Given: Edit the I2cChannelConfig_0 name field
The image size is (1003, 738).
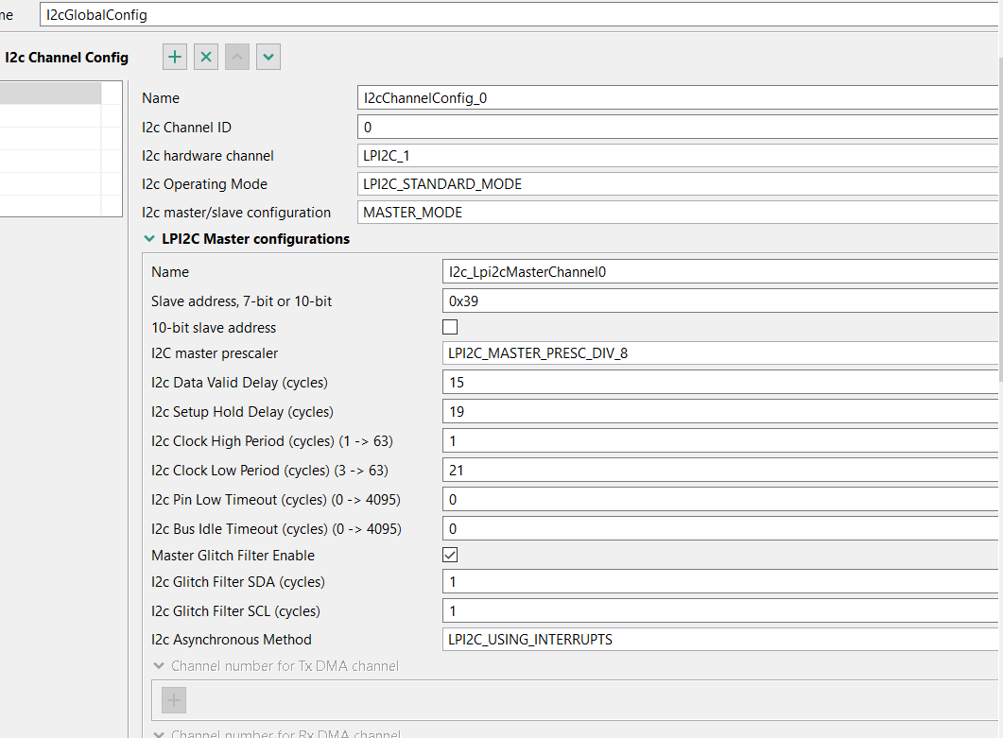Looking at the screenshot, I should point(680,98).
